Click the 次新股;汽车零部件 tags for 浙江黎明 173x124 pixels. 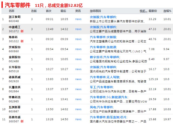[103, 17]
